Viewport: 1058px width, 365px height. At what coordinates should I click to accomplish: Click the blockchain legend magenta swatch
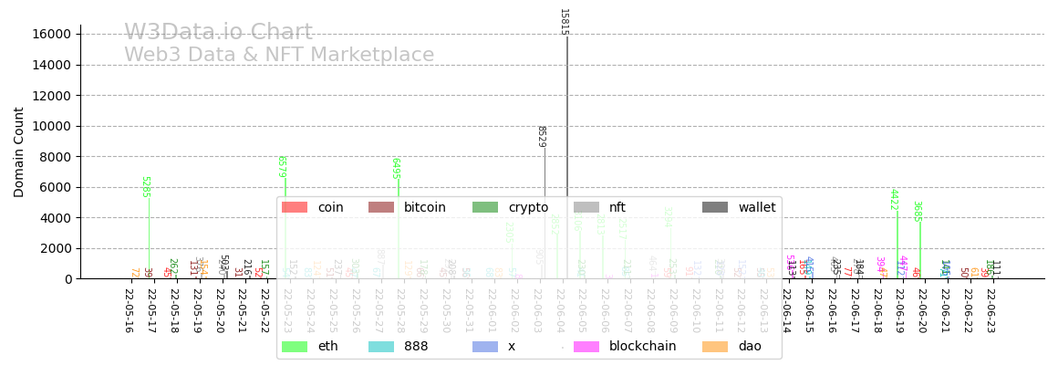[x=586, y=347]
